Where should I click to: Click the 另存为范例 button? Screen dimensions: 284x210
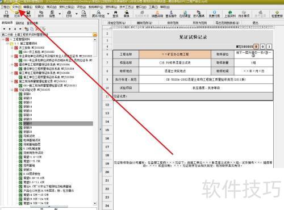tap(199, 23)
